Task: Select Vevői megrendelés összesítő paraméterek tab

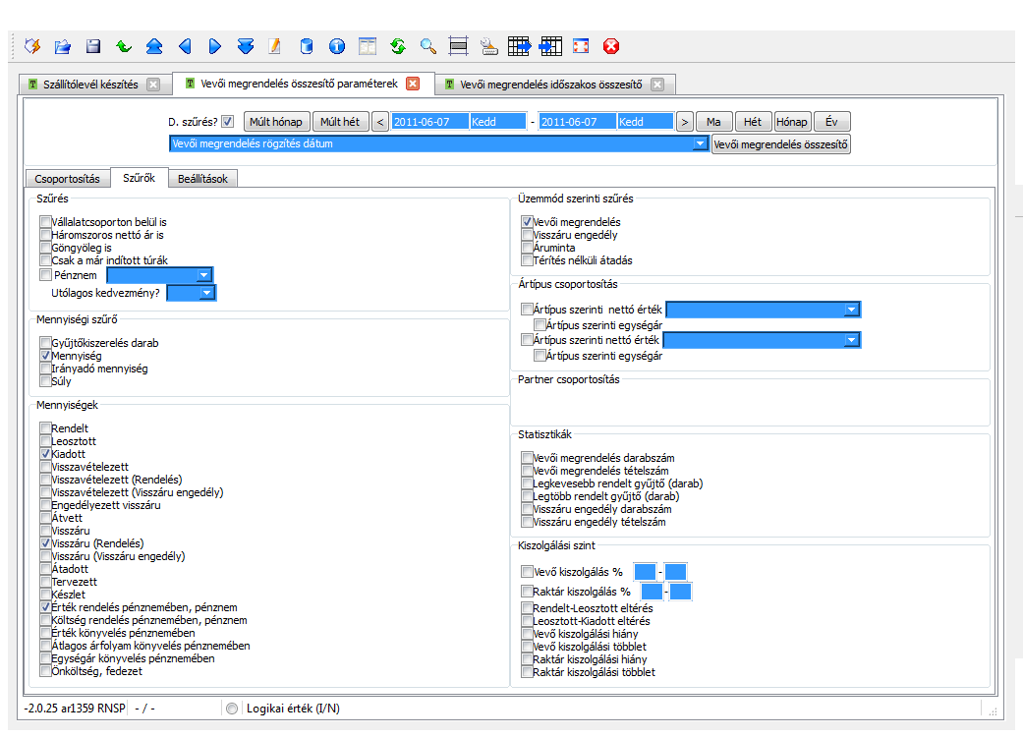Action: point(299,84)
